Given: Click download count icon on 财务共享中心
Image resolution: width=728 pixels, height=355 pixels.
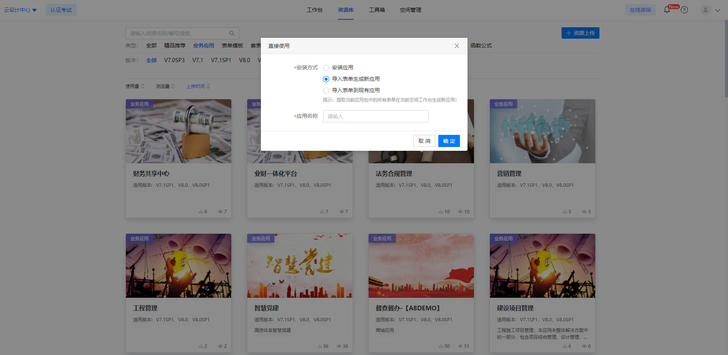Looking at the screenshot, I should click(x=201, y=212).
